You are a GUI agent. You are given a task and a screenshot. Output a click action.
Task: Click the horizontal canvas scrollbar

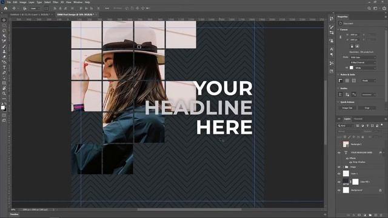point(190,210)
